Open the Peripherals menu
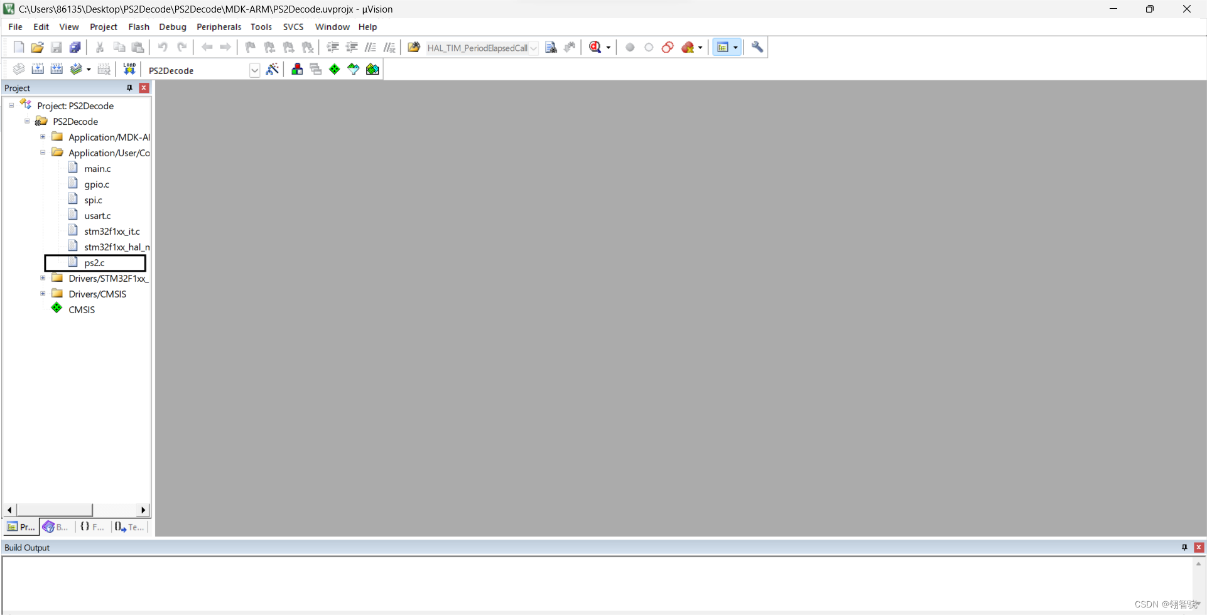Viewport: 1207px width, 615px height. click(219, 27)
